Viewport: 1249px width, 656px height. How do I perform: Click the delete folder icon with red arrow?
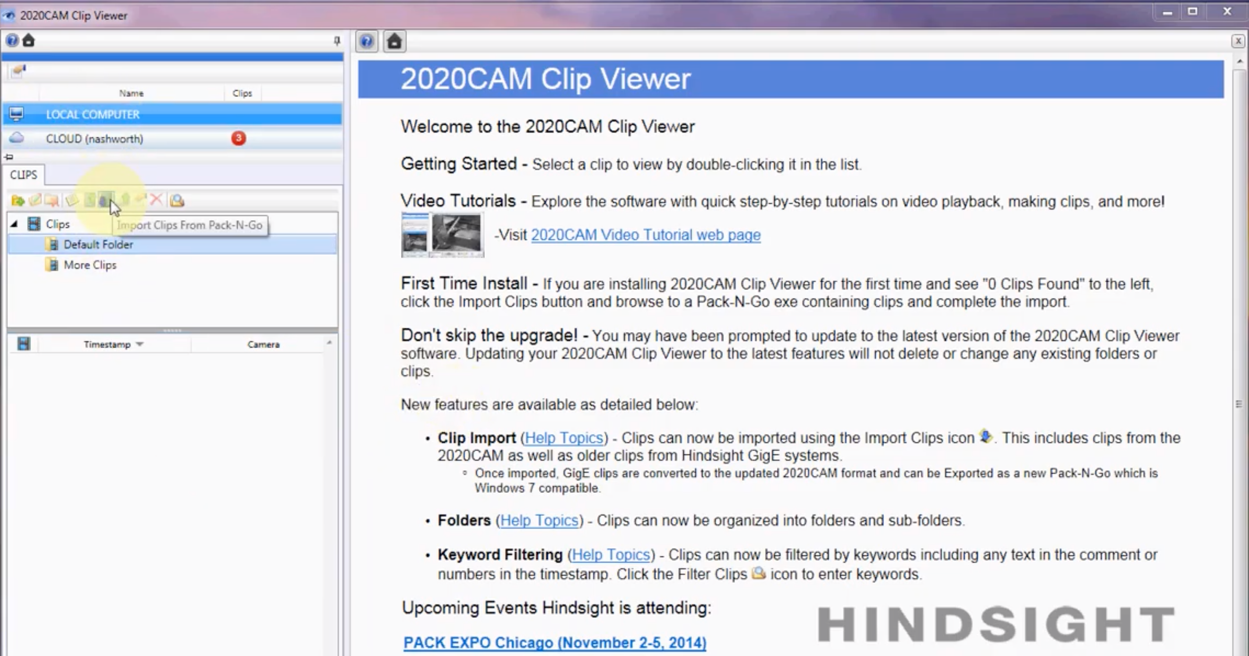(x=52, y=200)
